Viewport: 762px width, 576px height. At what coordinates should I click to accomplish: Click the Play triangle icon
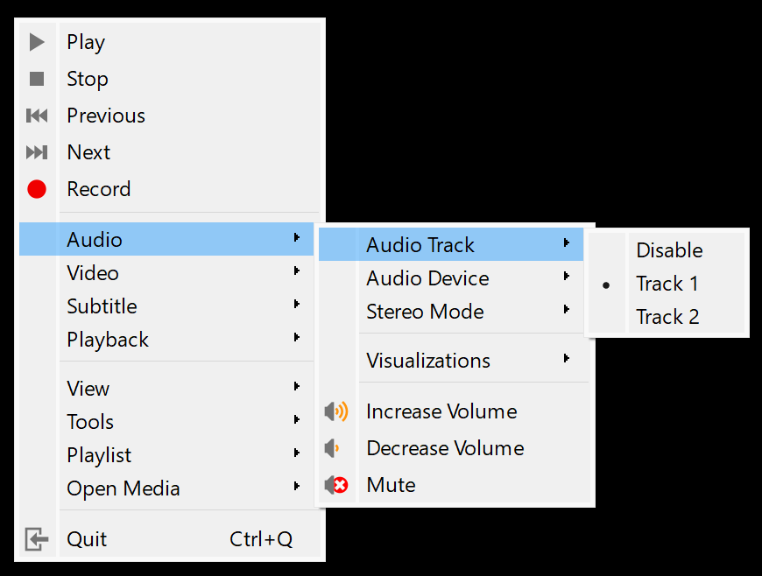(x=37, y=42)
